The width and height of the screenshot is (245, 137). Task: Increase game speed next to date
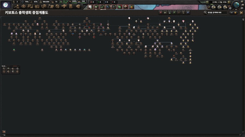tap(229, 2)
